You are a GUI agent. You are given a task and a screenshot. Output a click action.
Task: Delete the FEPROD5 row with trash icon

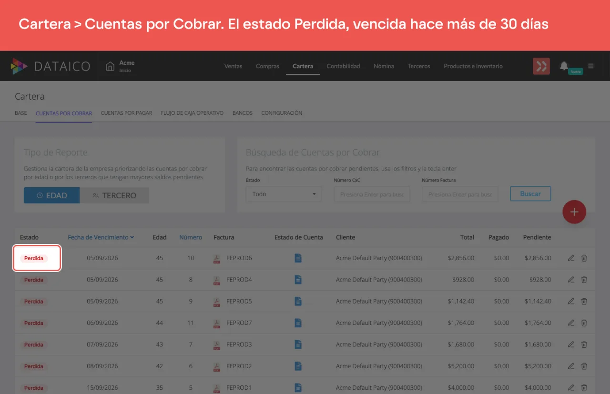[584, 302]
